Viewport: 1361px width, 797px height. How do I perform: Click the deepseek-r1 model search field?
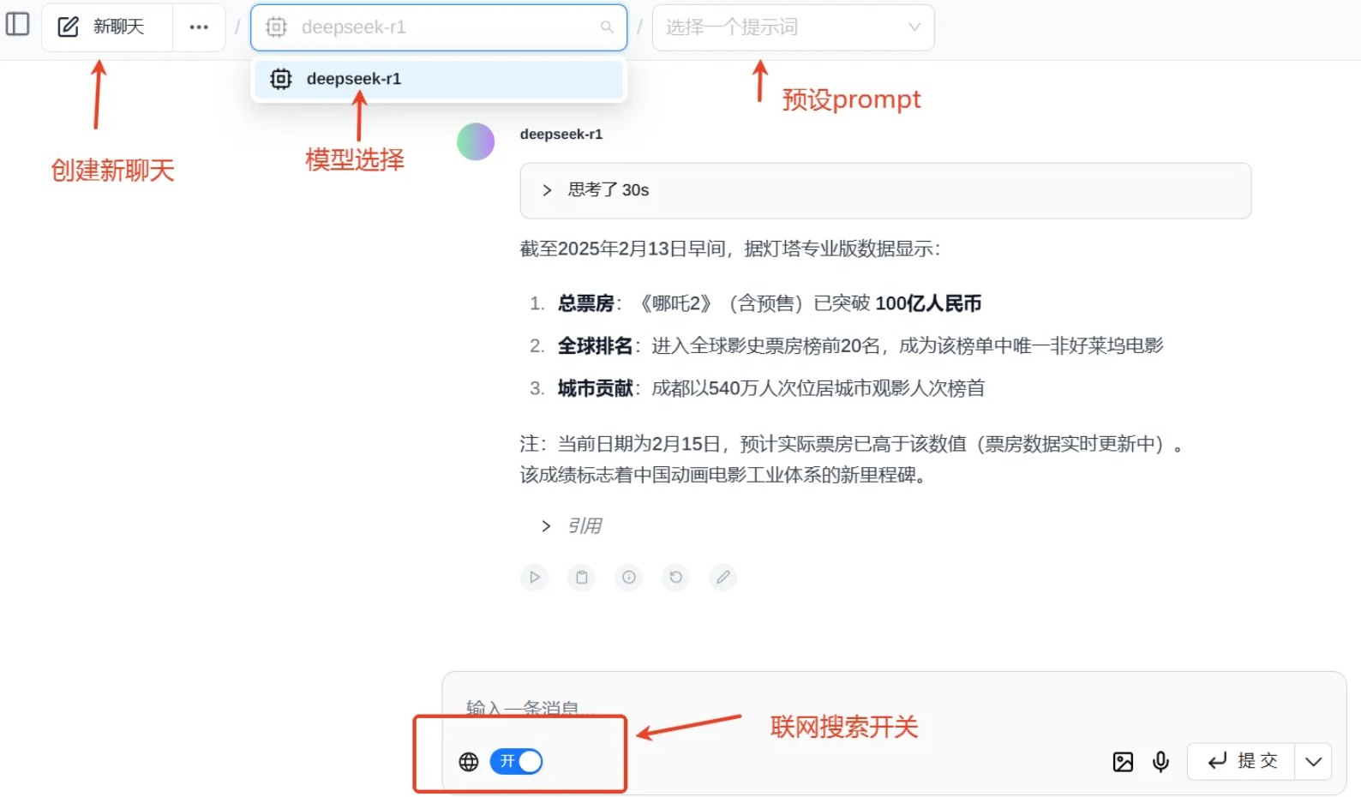(439, 27)
